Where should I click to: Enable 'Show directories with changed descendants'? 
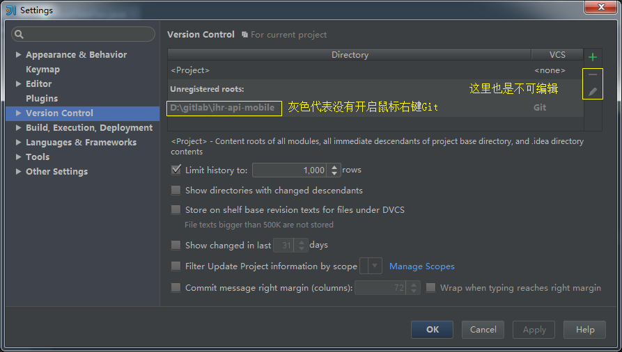pyautogui.click(x=176, y=191)
